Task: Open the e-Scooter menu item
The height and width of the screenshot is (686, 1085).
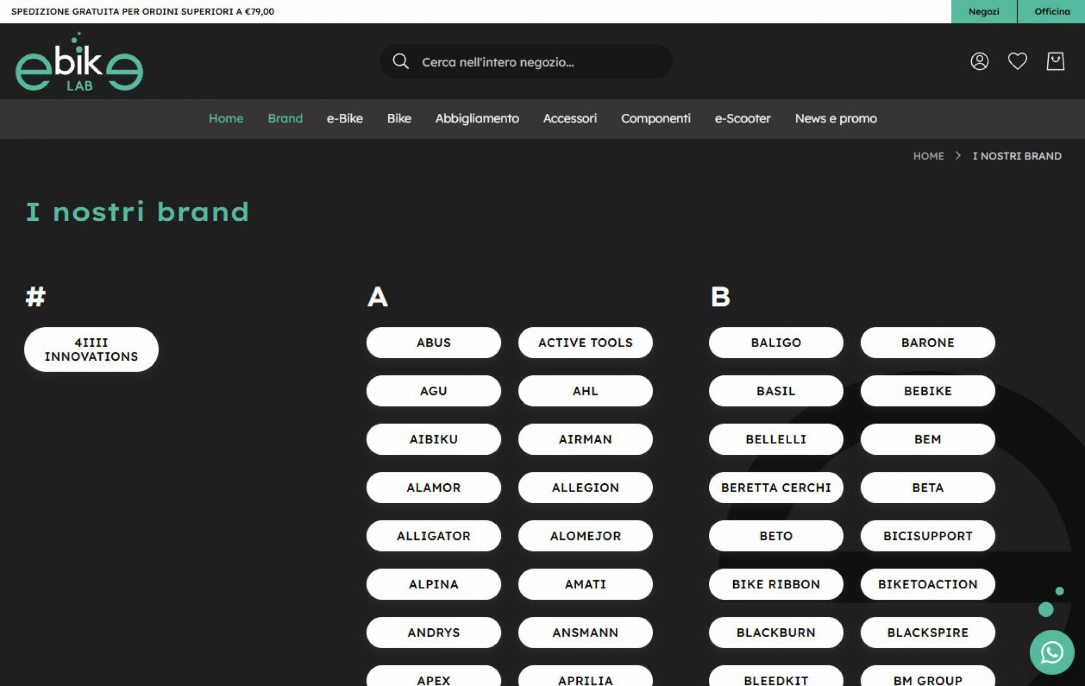Action: (743, 118)
